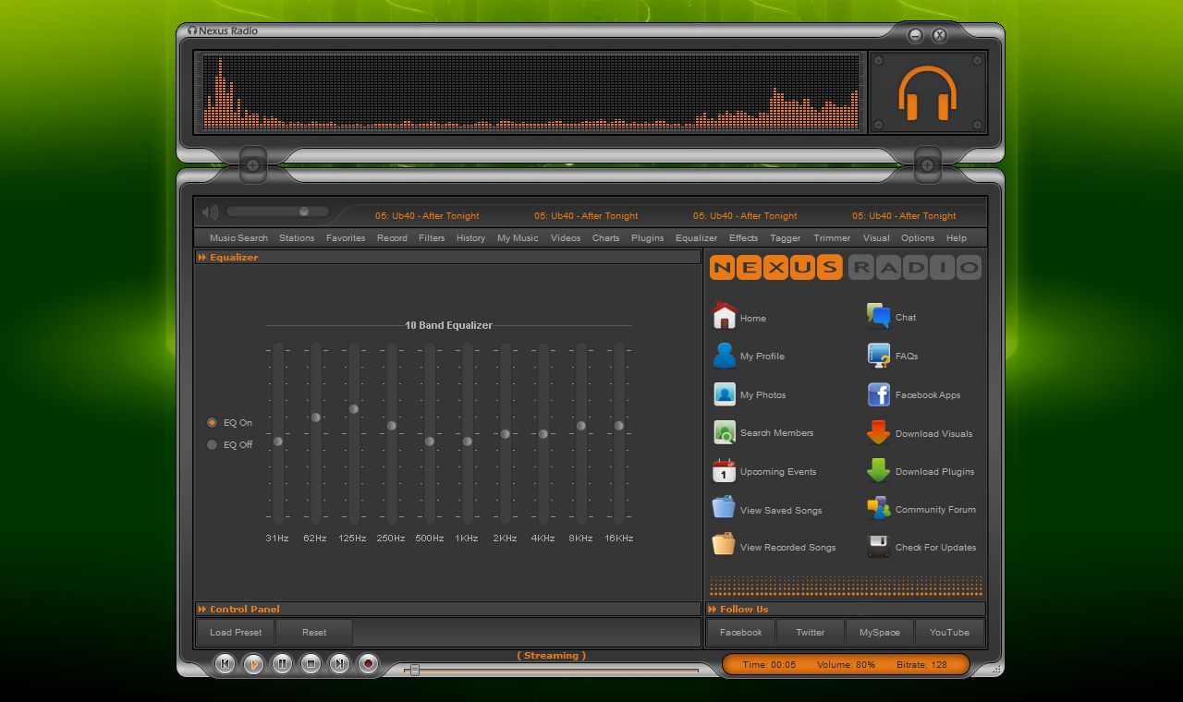1183x702 pixels.
Task: Click the FAQs monitor icon
Action: point(878,356)
